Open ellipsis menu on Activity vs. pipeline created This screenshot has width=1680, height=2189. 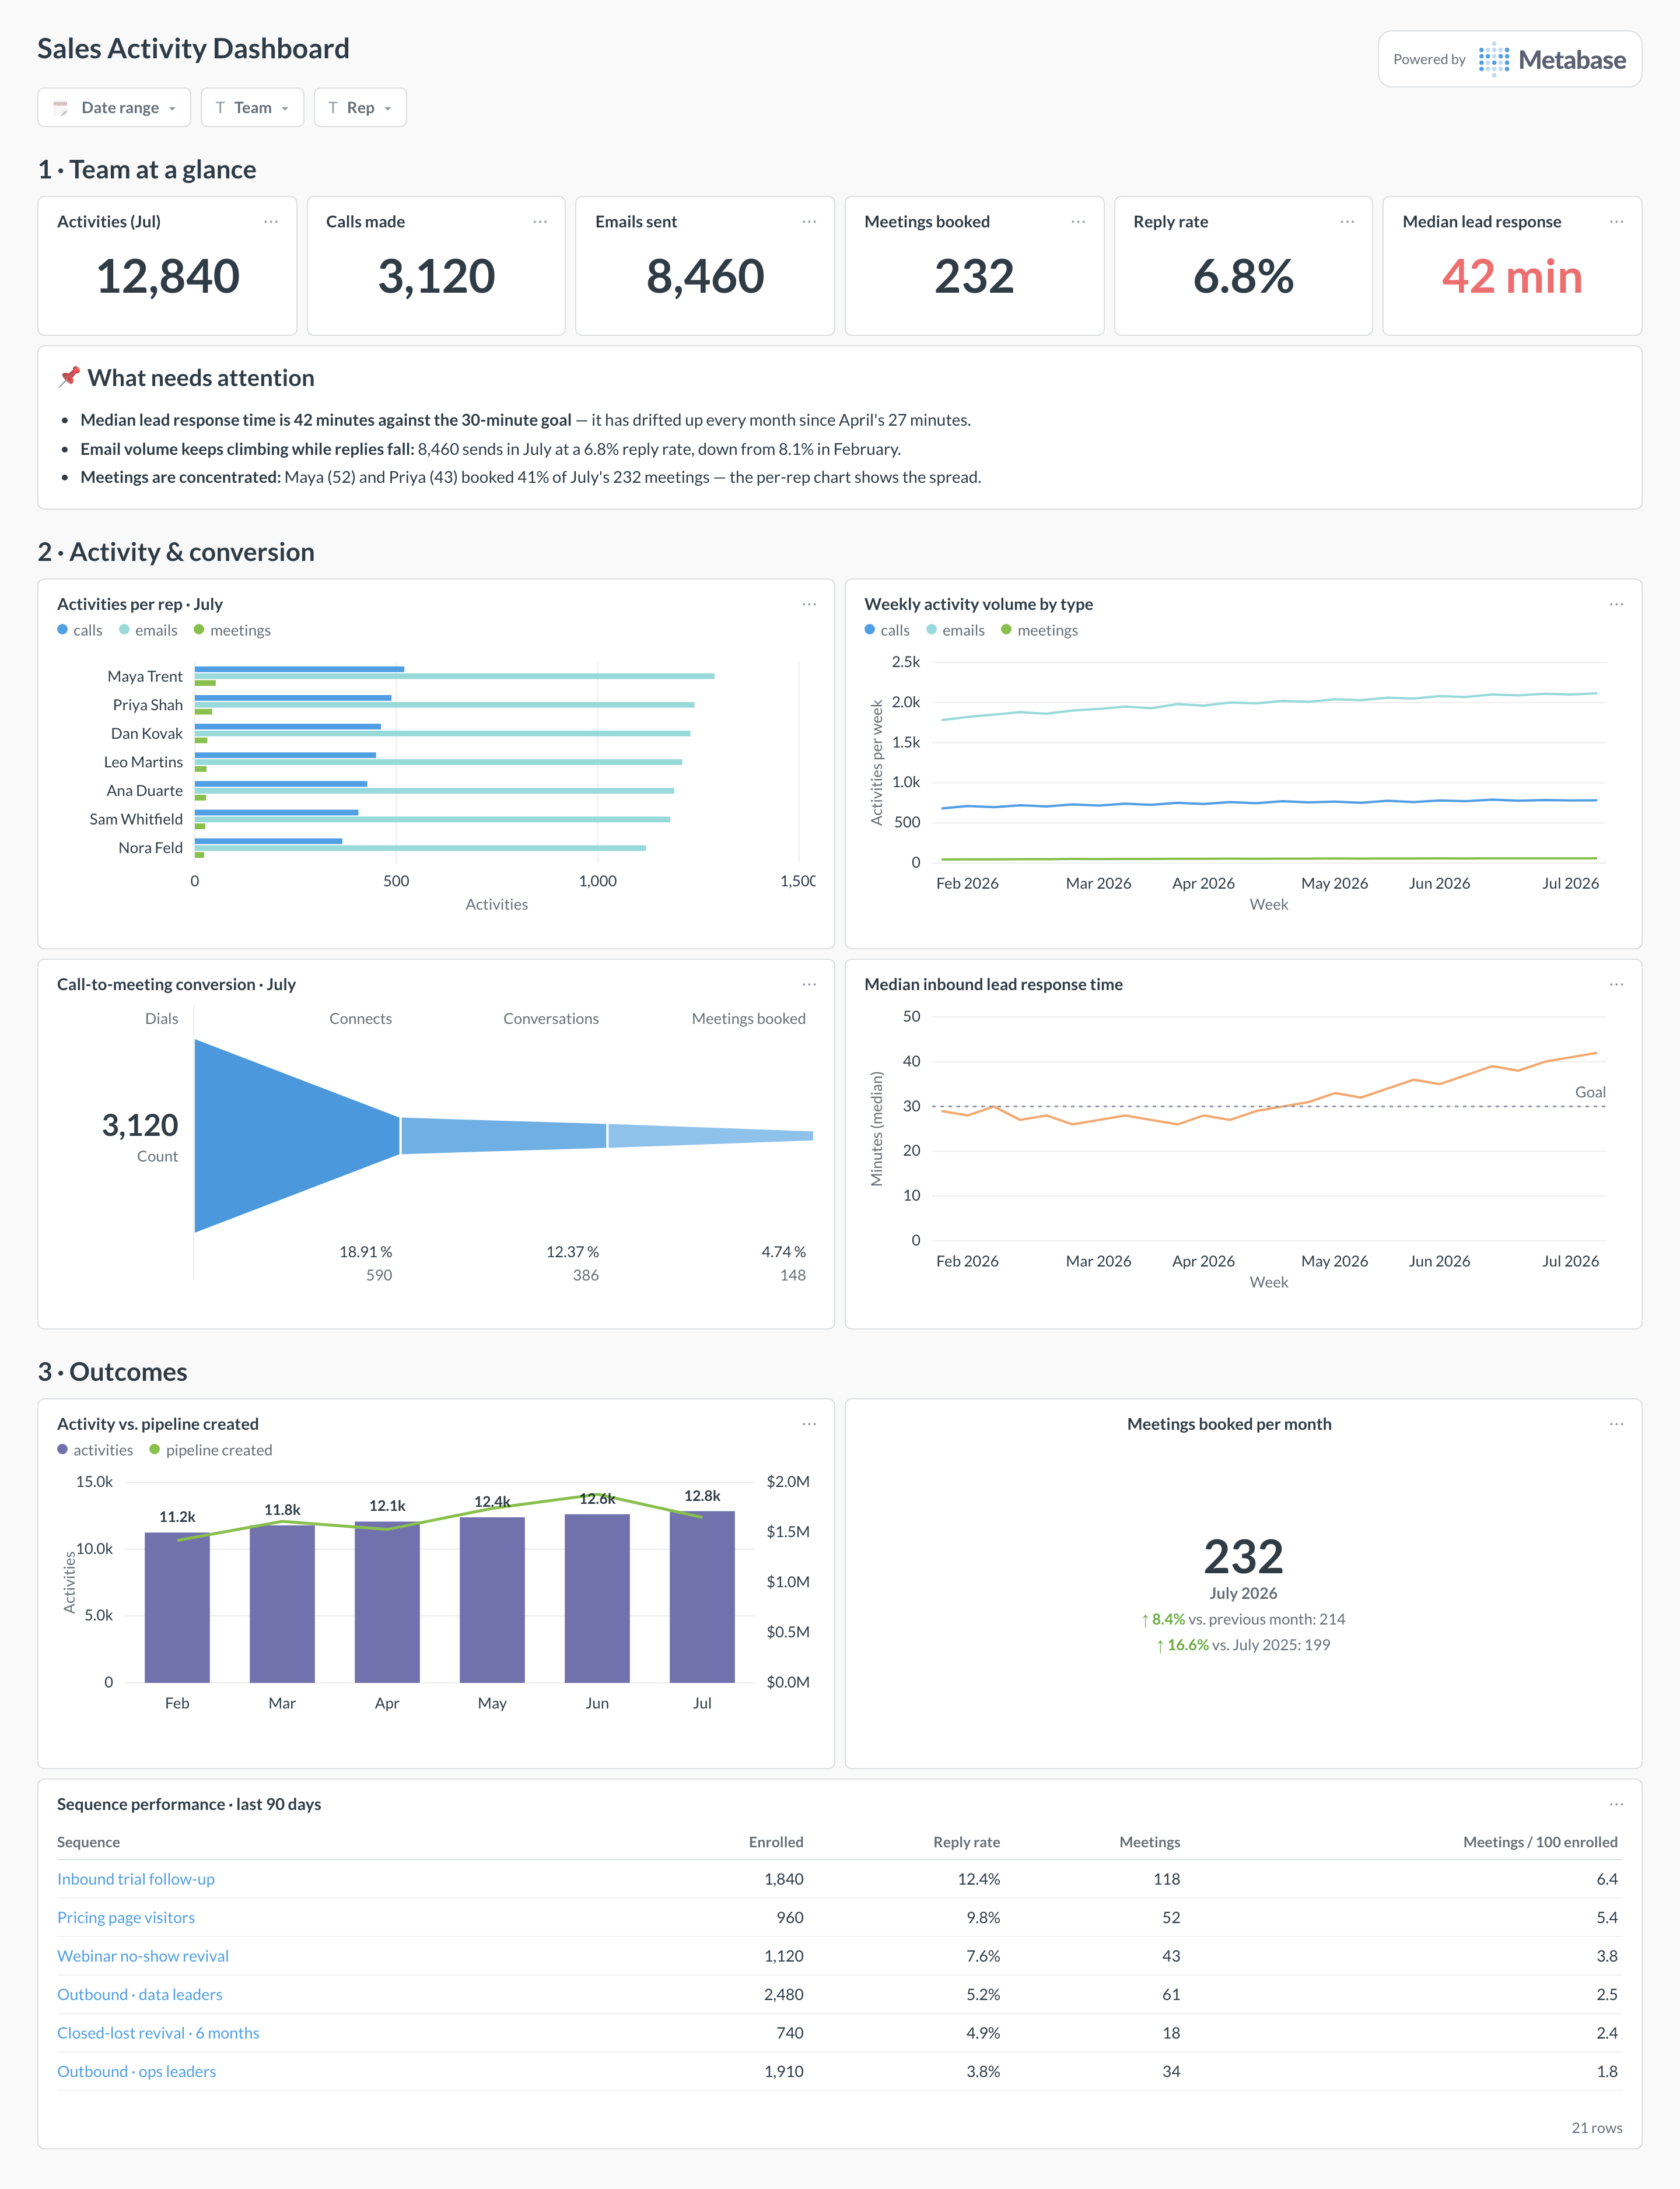[x=809, y=1425]
